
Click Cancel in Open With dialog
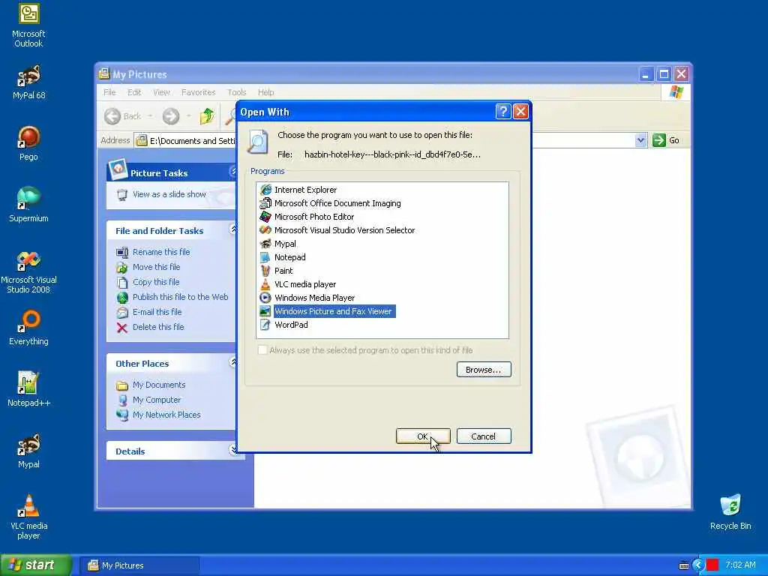coord(484,436)
